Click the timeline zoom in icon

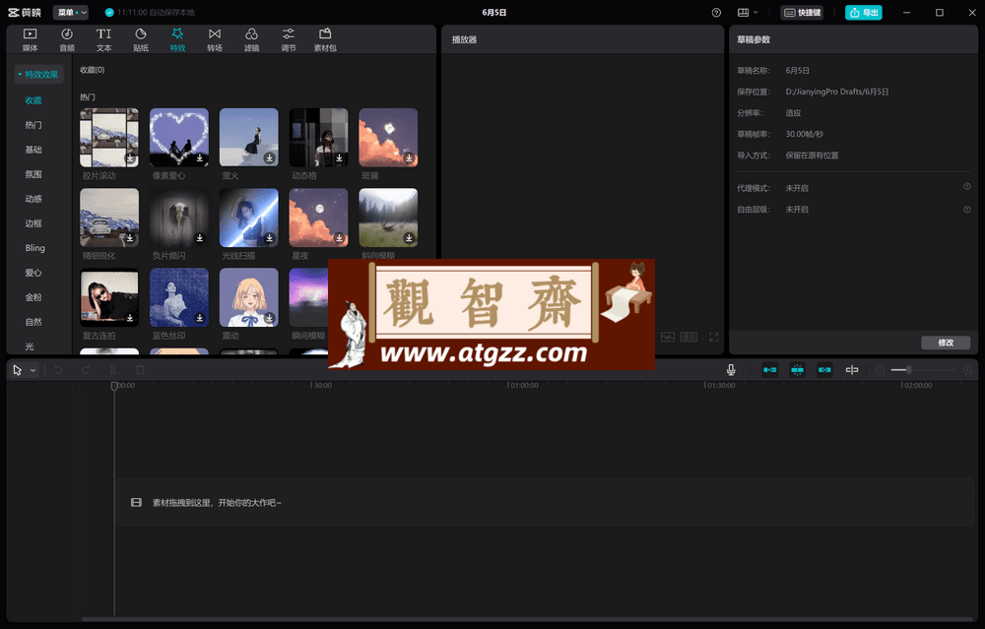(x=967, y=370)
